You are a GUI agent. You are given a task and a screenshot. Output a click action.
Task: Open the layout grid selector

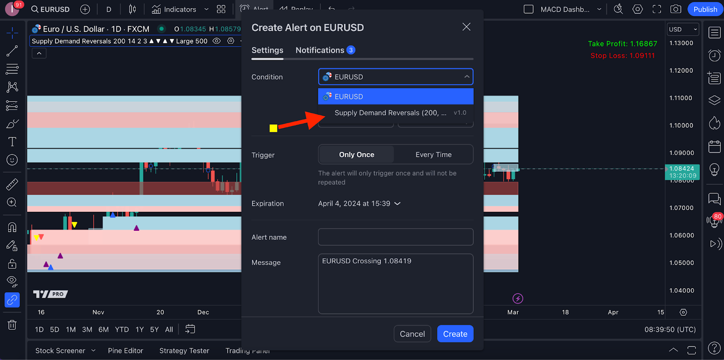(x=221, y=9)
